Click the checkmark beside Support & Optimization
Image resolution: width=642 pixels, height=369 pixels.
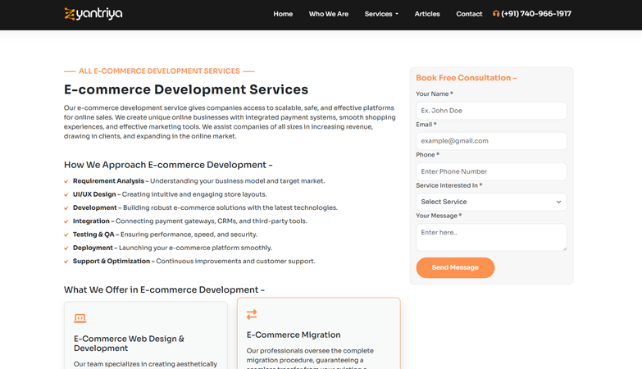66,262
